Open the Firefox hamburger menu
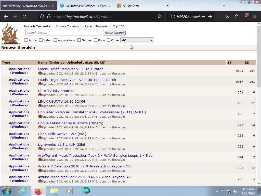The height and width of the screenshot is (196, 261). click(x=255, y=17)
